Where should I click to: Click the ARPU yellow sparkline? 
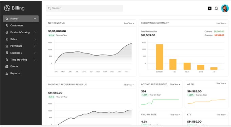click(x=207, y=102)
